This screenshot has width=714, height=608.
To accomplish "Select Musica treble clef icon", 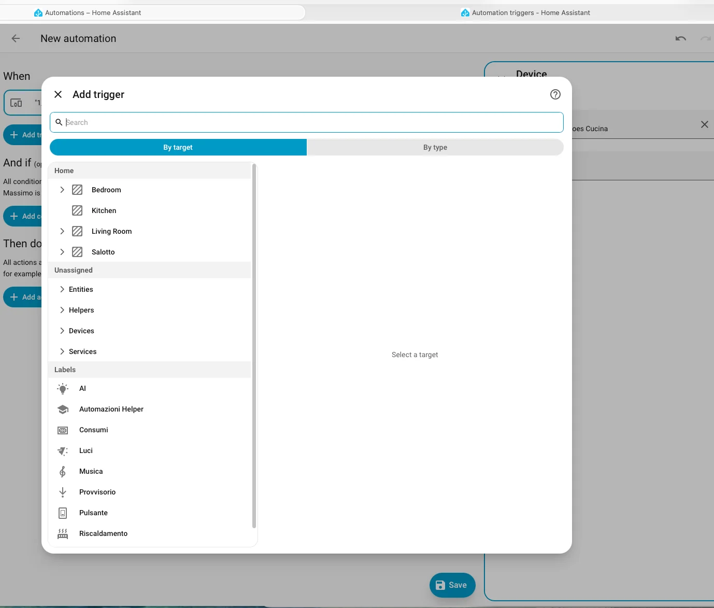I will pos(63,472).
